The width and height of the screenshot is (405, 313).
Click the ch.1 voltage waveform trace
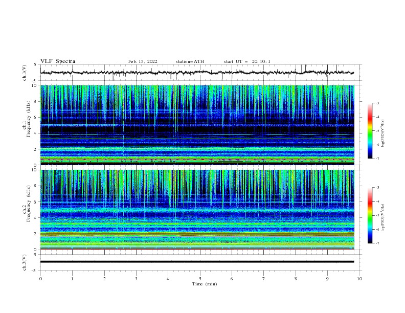[197, 73]
